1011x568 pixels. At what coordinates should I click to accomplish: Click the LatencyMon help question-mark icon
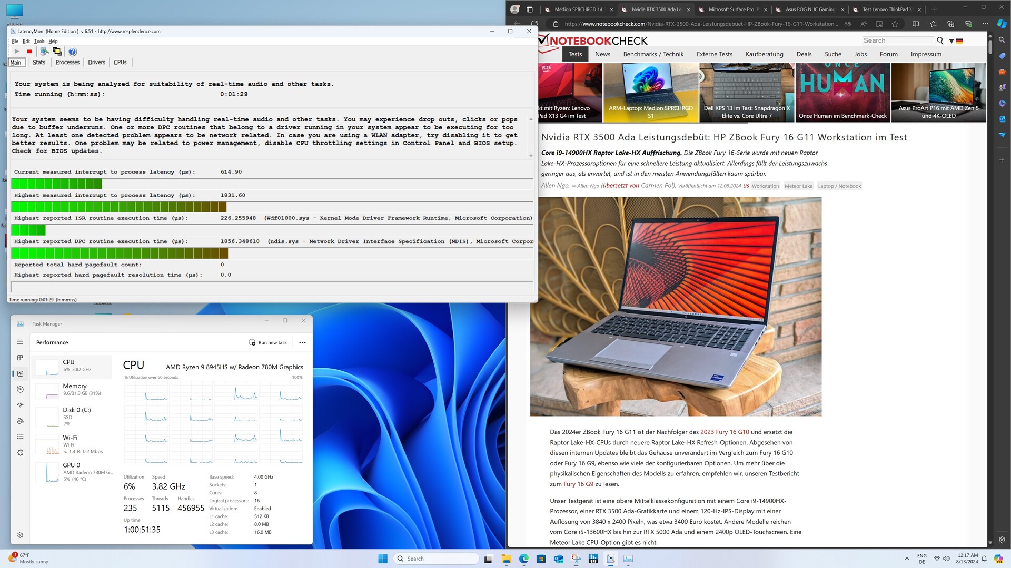coord(73,52)
